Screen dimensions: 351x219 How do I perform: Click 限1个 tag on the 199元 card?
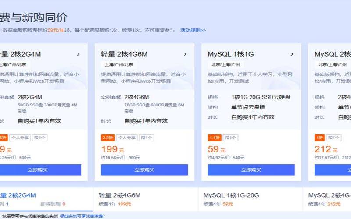147,138
